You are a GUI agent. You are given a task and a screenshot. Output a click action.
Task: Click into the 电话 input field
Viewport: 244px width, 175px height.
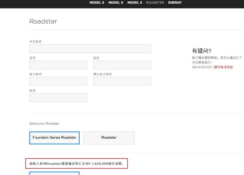(58, 98)
